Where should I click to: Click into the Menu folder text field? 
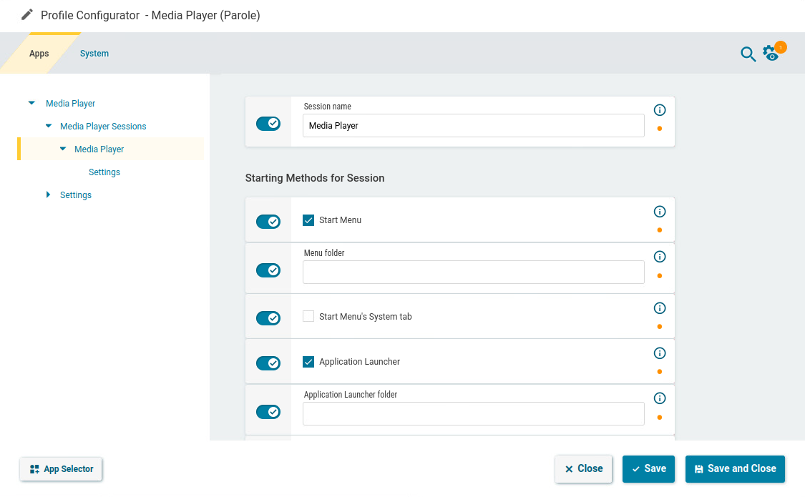473,272
